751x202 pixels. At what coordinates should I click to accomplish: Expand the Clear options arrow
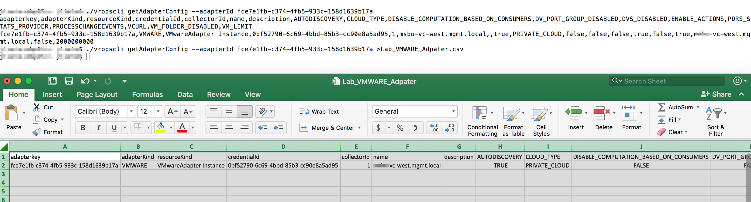point(686,132)
